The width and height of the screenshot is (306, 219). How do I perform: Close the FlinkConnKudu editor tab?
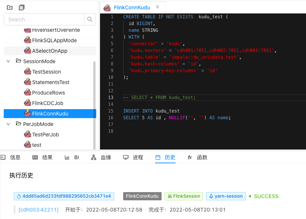point(157,7)
